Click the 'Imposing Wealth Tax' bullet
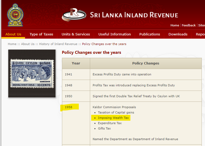Screen dimensions: 205x146 point(113,118)
